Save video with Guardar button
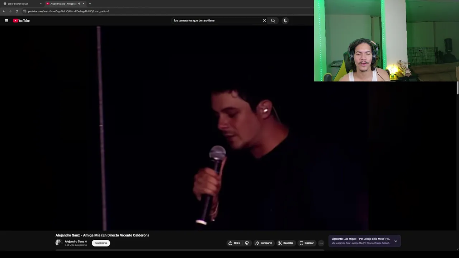Image resolution: width=459 pixels, height=258 pixels. click(307, 243)
